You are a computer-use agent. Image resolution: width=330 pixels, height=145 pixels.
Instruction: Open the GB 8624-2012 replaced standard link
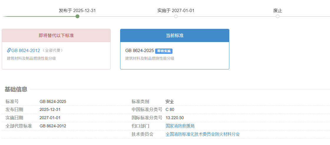pyautogui.click(x=26, y=51)
